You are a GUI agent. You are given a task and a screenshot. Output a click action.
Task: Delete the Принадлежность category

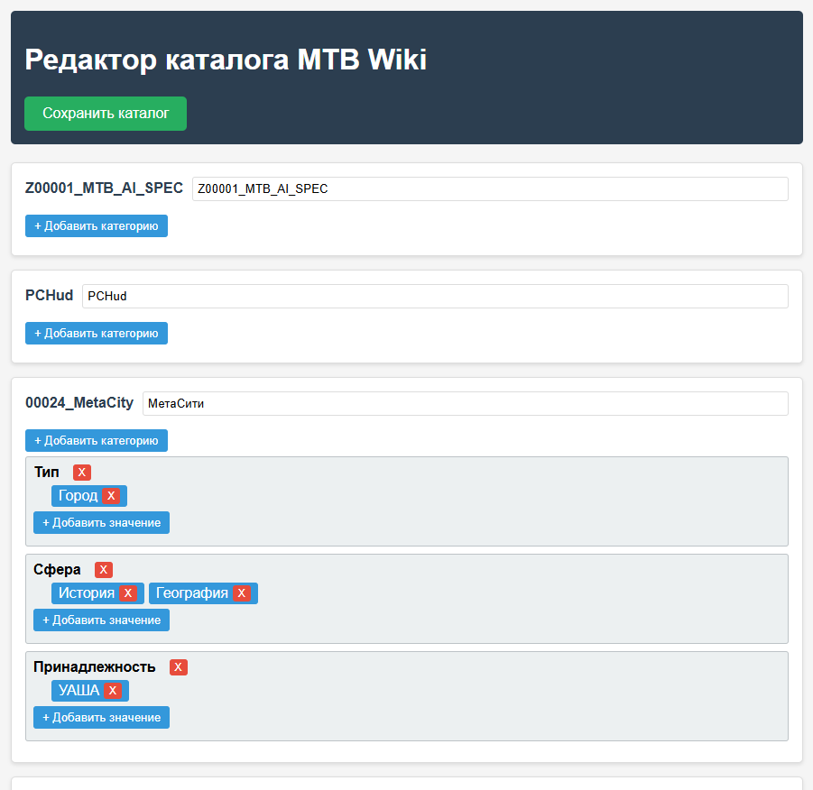(x=179, y=667)
